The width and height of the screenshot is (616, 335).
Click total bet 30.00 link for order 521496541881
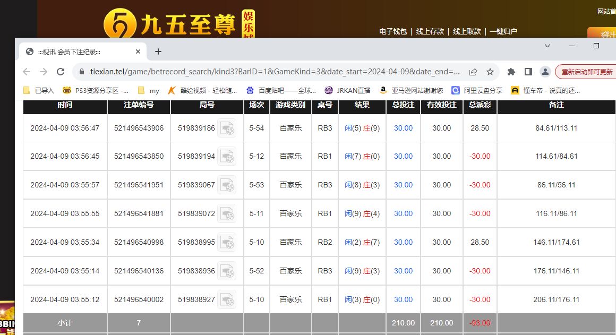[x=403, y=213]
